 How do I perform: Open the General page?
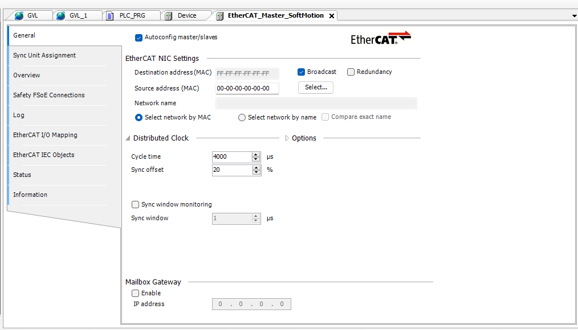[x=64, y=35]
